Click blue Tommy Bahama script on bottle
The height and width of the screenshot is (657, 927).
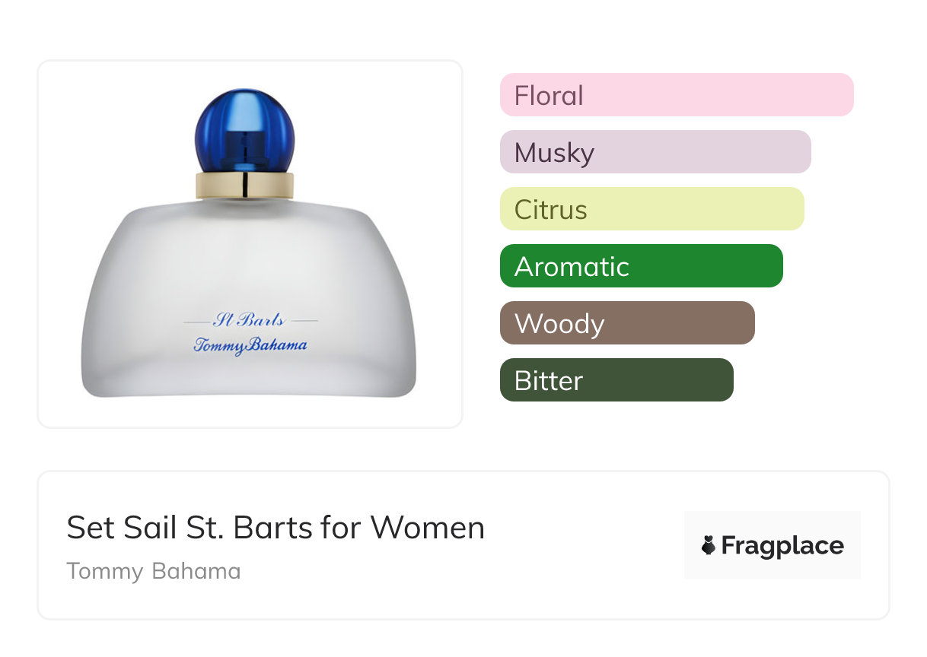pyautogui.click(x=250, y=346)
